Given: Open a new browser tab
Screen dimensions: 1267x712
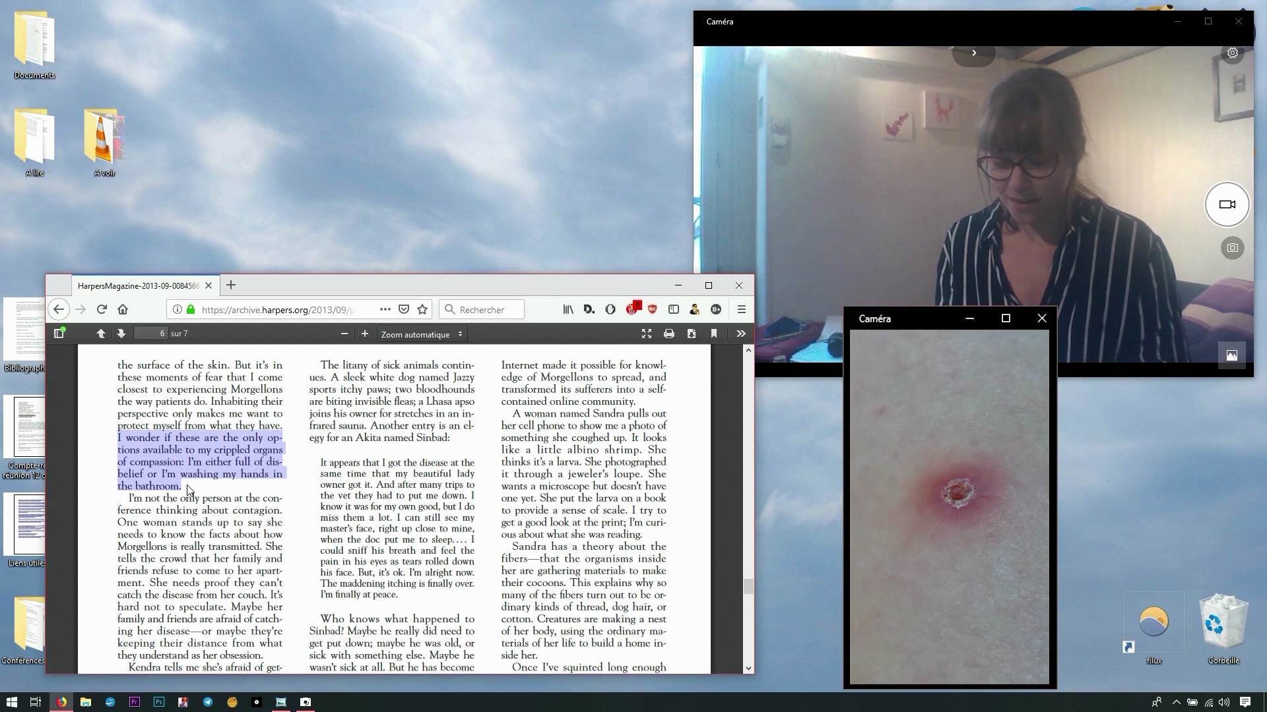Looking at the screenshot, I should tap(231, 285).
